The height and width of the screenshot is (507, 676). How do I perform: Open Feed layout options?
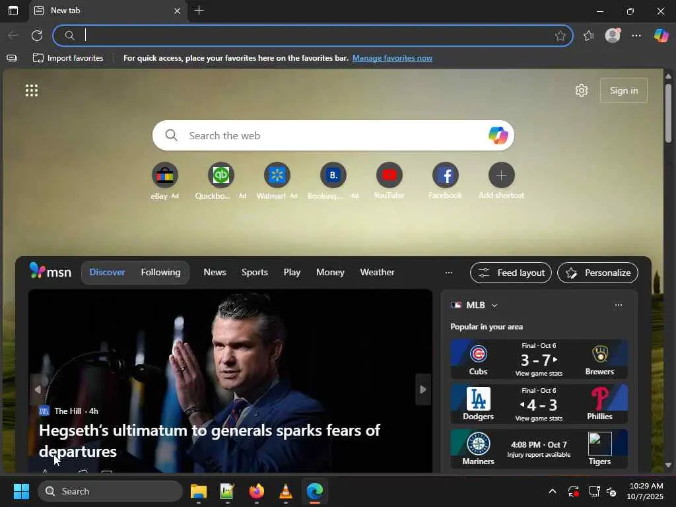[511, 273]
